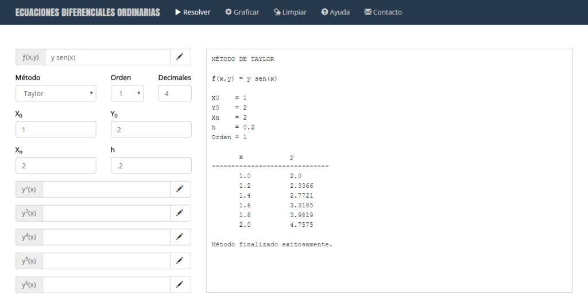Click the 'Orden = 1' output line
Viewport: 588px width, 299px height.
pyautogui.click(x=229, y=137)
